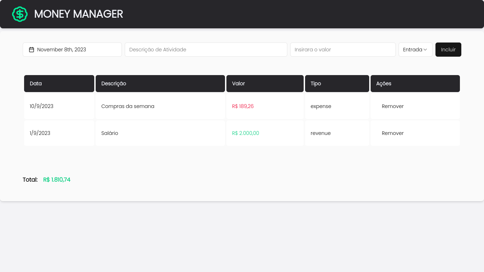The image size is (484, 272).
Task: Click the Compras da semana description
Action: coord(128,106)
